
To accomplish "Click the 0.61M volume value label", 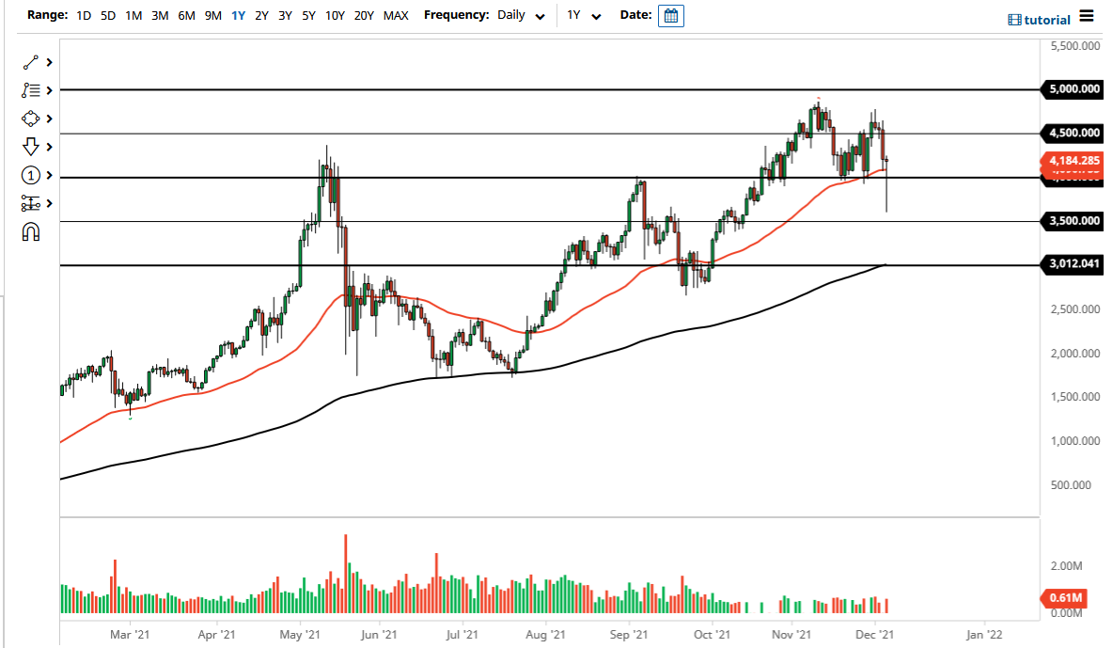I will [x=1064, y=598].
